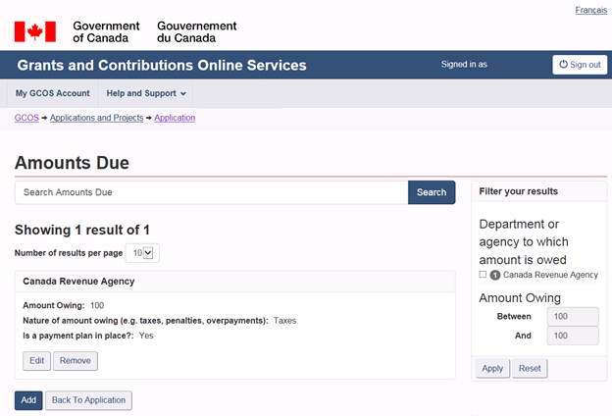
Task: Tick the Canada Revenue Agency filter checkbox
Action: (483, 275)
